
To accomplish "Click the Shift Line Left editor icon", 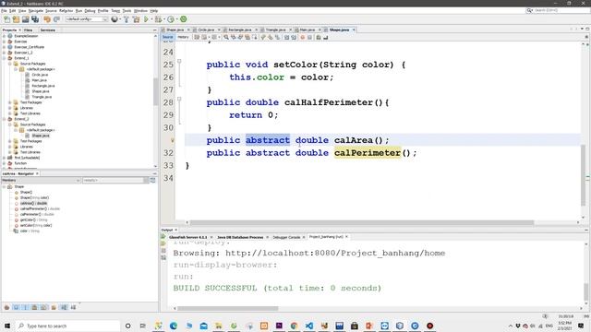I will click(286, 37).
